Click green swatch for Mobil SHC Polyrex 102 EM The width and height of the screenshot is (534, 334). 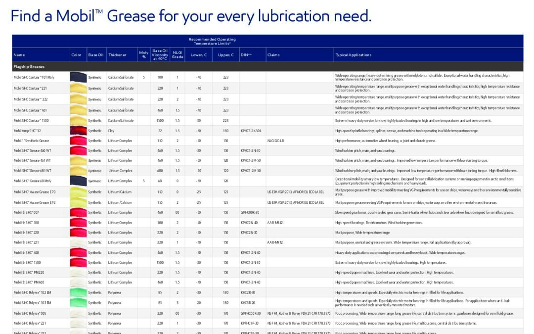[x=78, y=292]
